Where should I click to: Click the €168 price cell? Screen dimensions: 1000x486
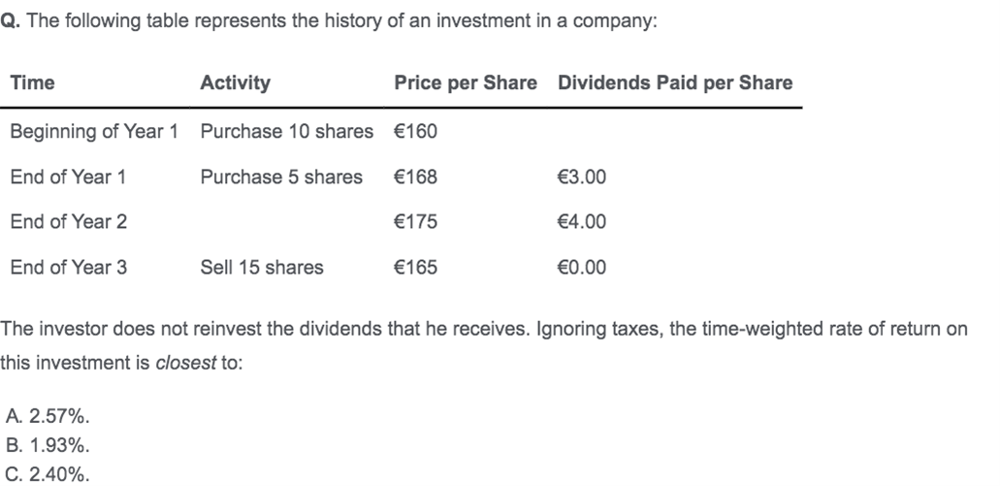[416, 177]
